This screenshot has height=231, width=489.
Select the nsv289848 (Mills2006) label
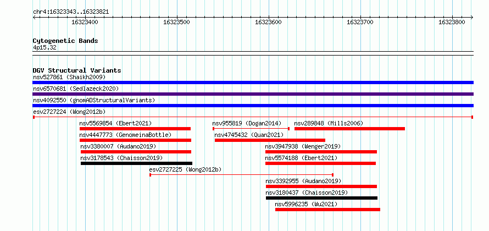(329, 123)
